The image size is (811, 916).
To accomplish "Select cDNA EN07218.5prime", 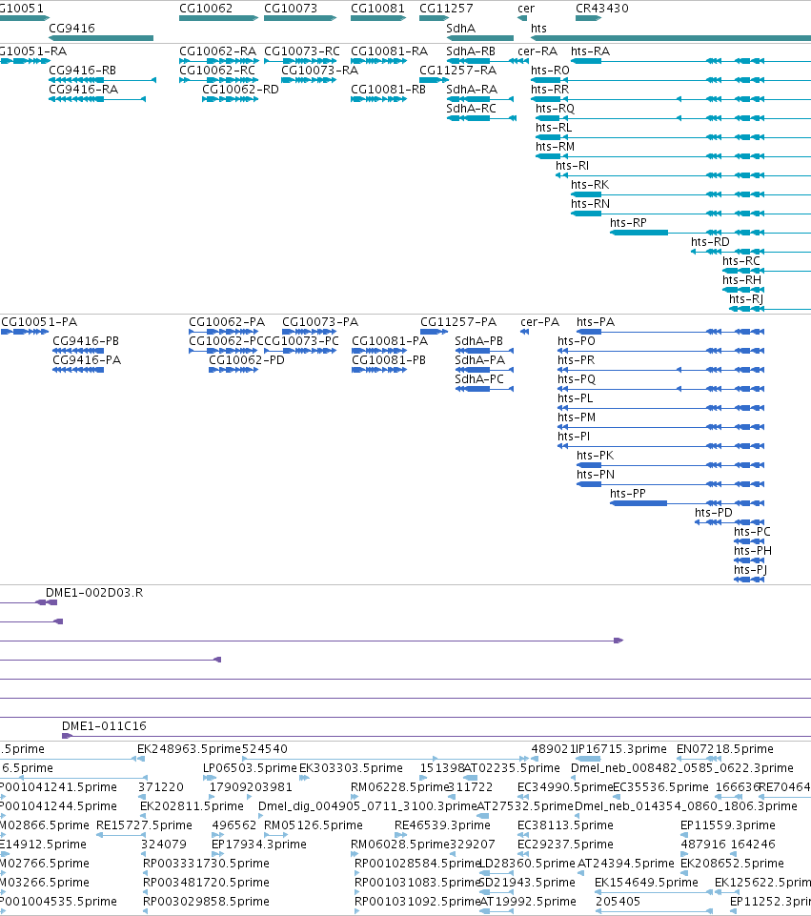I will point(725,748).
